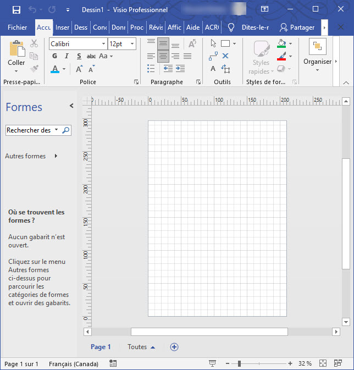Click the vertical scrollbar down arrow
Screen dimensions: 354x370
tap(346, 322)
